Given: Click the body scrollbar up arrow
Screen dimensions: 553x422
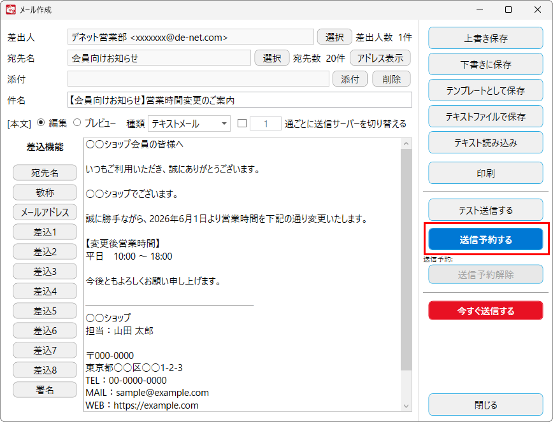Looking at the screenshot, I should point(406,143).
